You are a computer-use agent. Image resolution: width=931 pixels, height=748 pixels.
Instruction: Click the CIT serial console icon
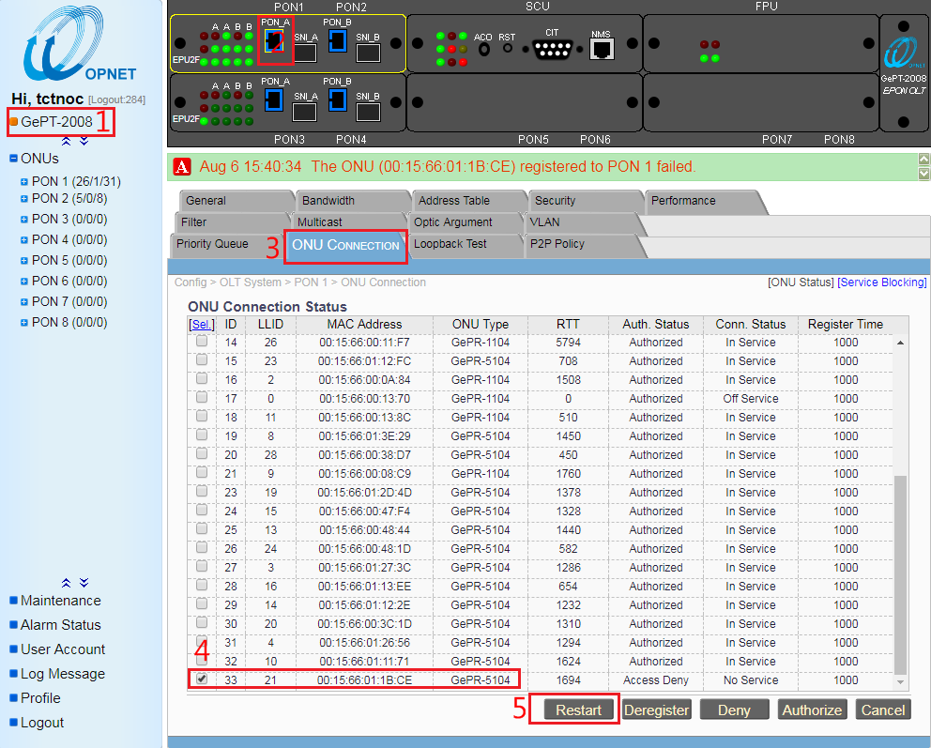[553, 49]
